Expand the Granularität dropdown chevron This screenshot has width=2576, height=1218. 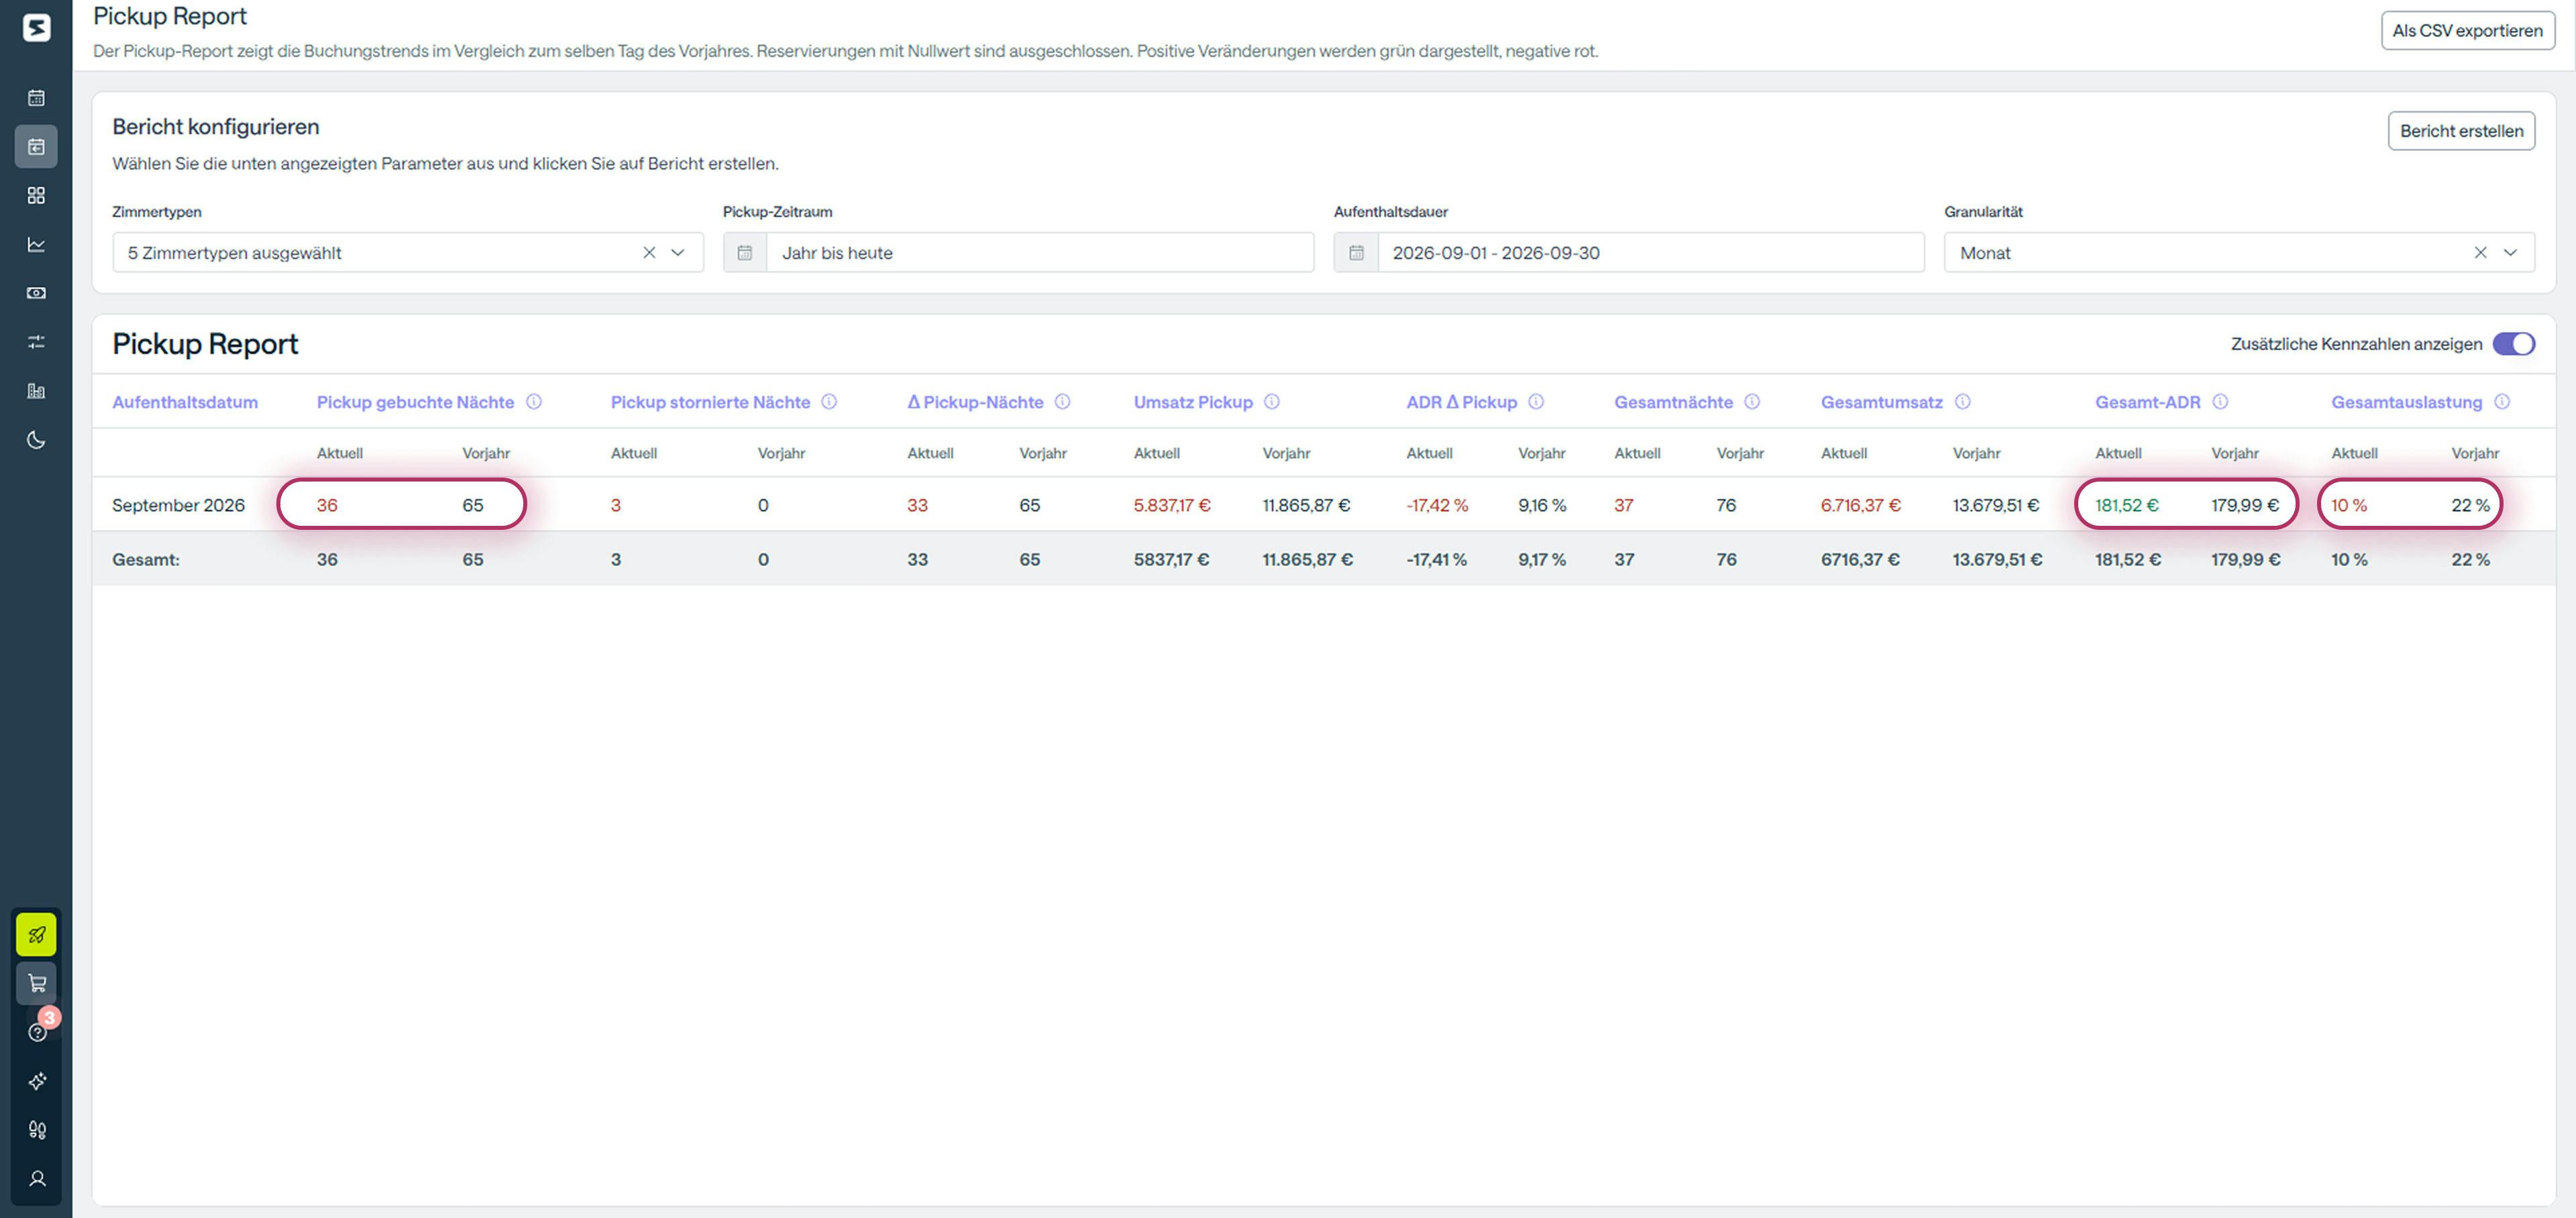[x=2510, y=253]
